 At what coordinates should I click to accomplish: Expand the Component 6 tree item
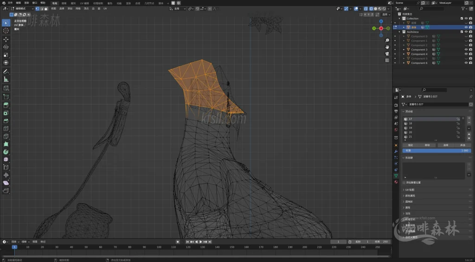point(404,63)
